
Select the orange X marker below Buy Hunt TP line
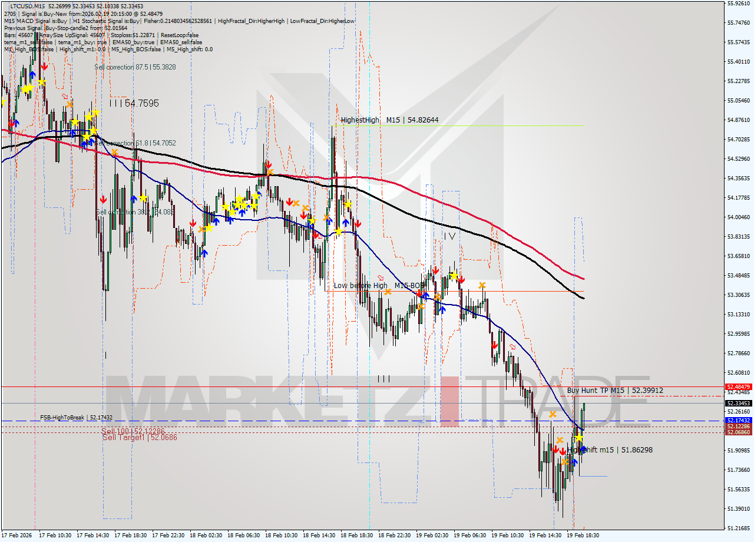pyautogui.click(x=553, y=414)
